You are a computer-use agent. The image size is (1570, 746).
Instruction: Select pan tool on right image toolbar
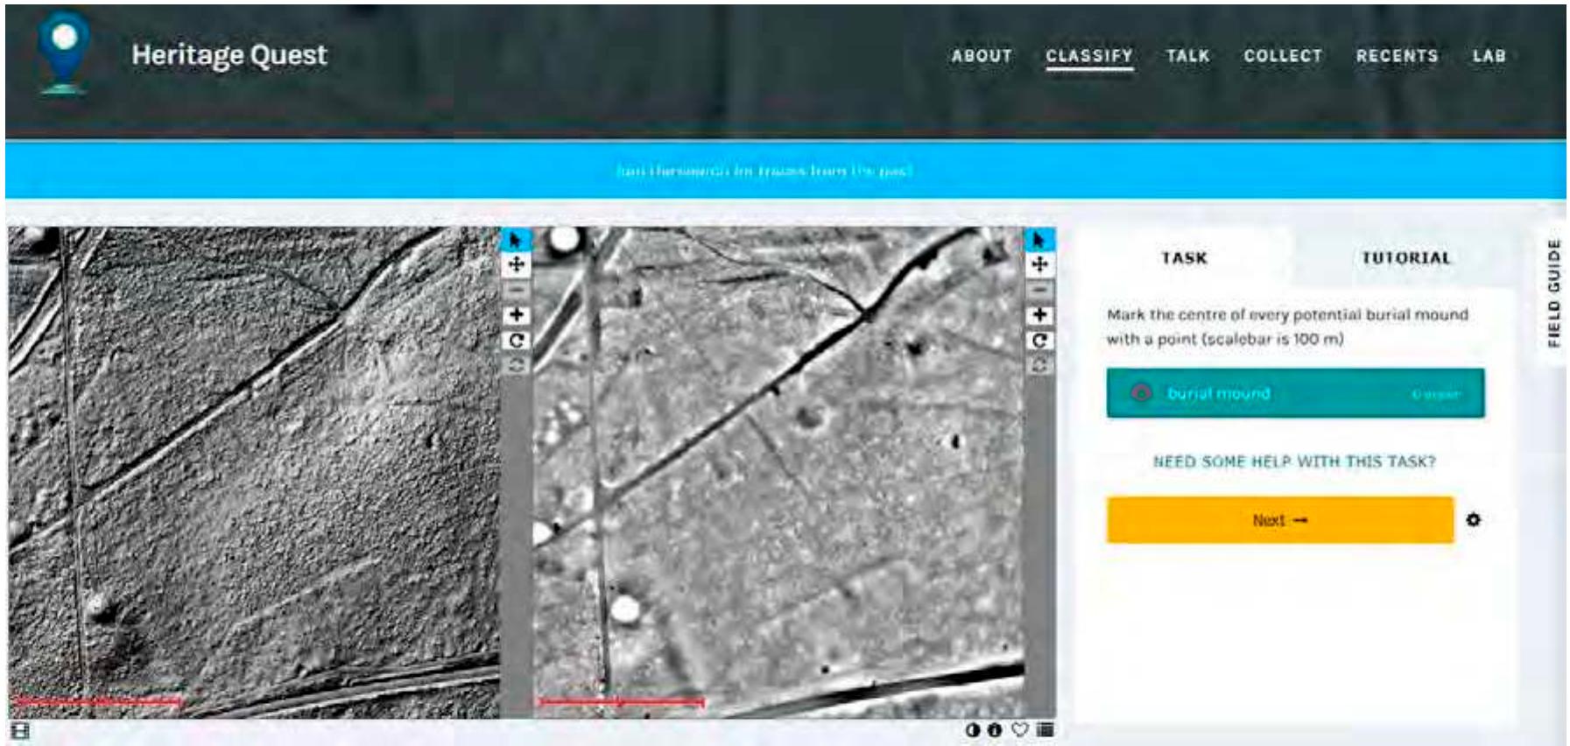tap(1039, 264)
